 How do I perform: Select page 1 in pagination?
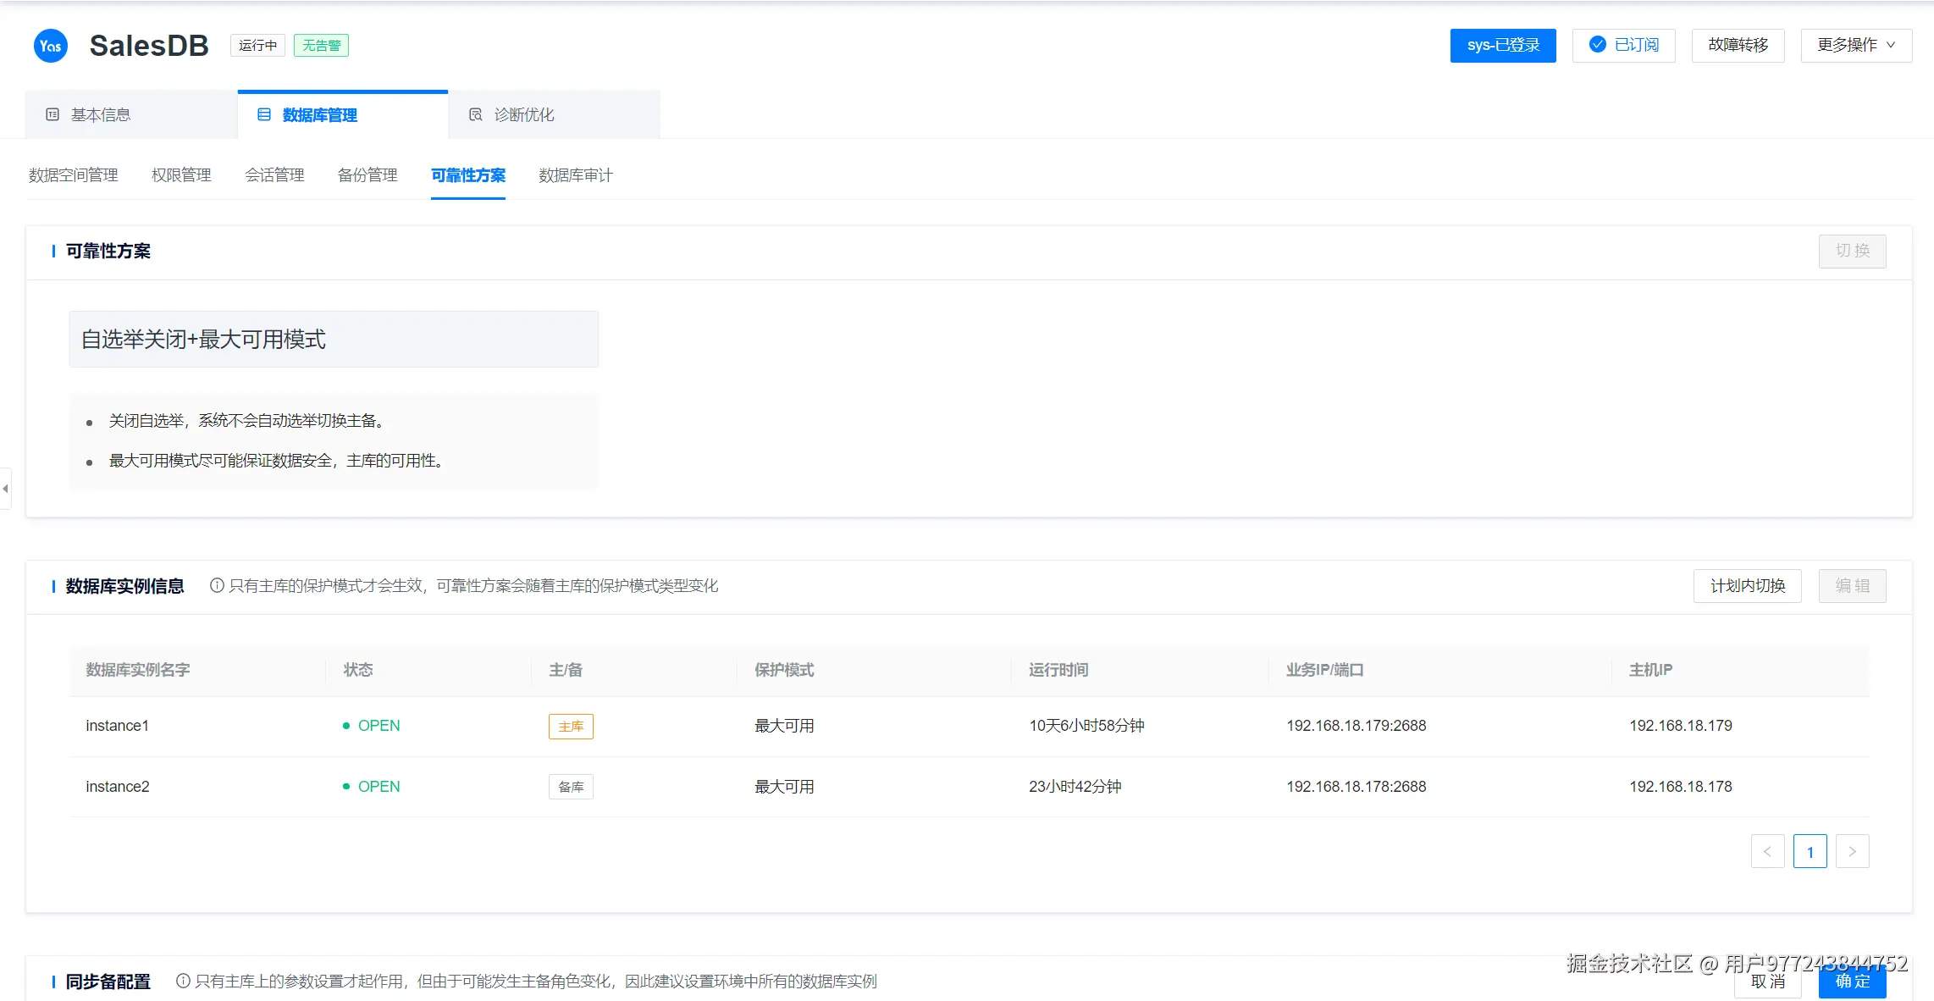pos(1810,851)
